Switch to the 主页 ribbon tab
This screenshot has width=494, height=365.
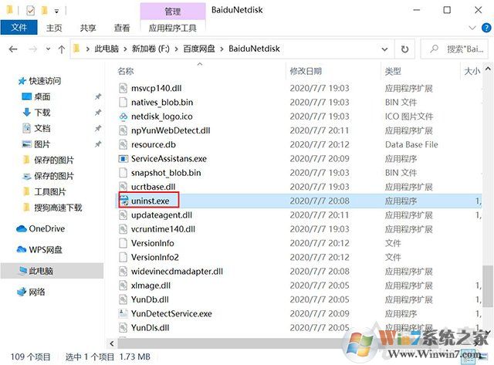(54, 28)
